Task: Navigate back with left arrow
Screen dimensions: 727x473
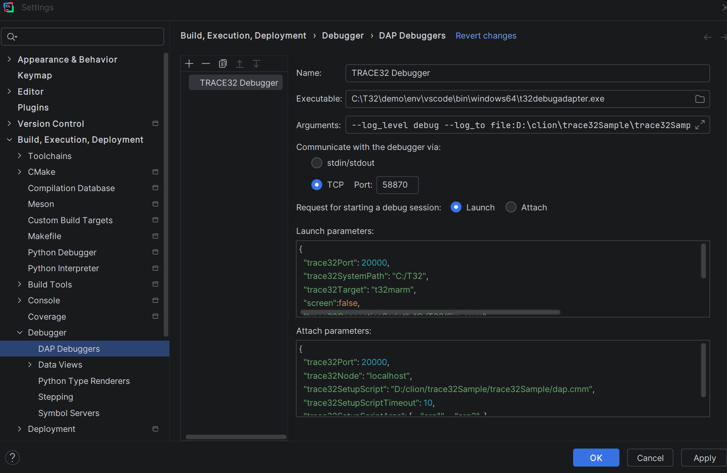Action: click(x=708, y=37)
